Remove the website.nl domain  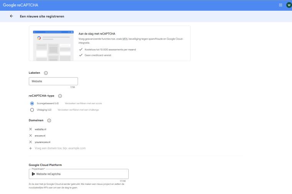[31, 129]
